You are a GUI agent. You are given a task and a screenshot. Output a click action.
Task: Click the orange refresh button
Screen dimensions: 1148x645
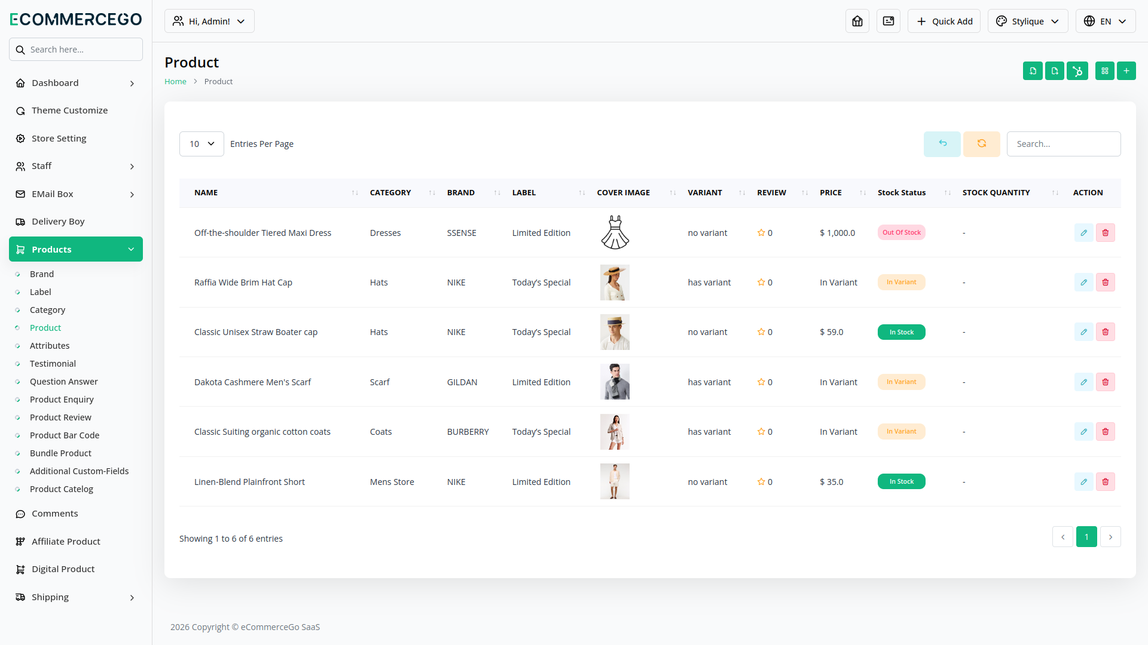(x=981, y=144)
